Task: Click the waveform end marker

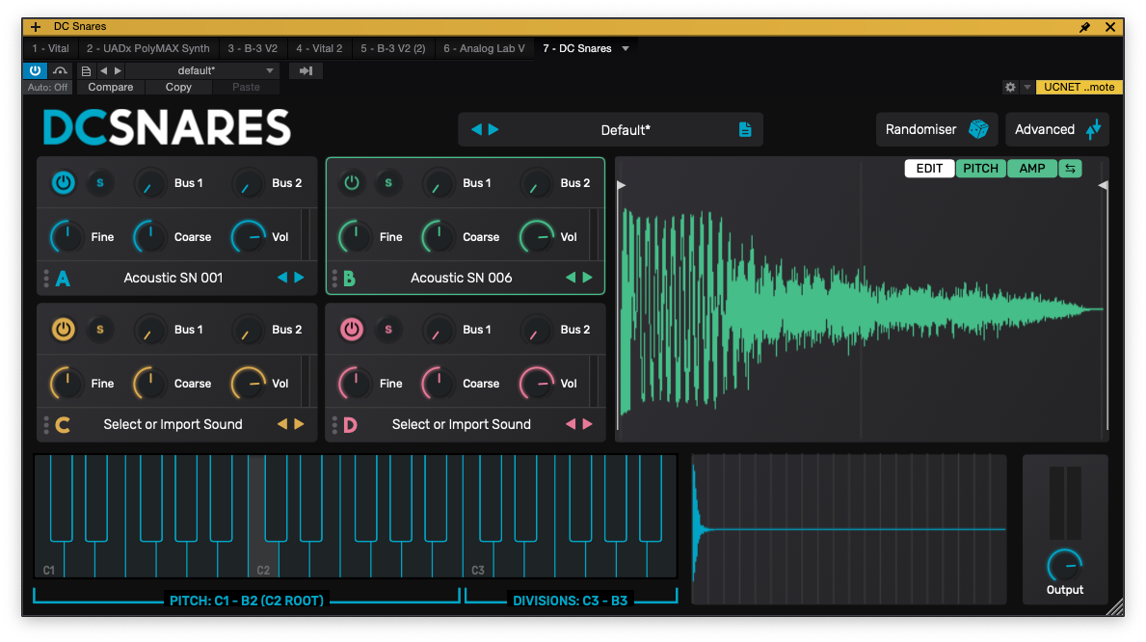Action: point(1103,185)
